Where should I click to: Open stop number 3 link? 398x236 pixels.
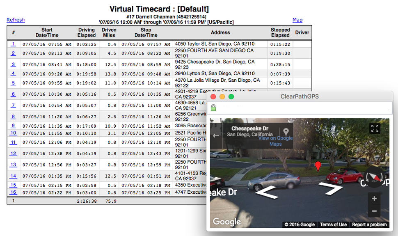13,64
